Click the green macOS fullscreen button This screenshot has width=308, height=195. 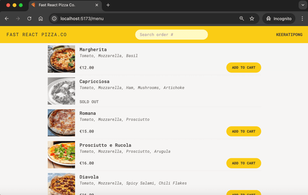(x=21, y=5)
